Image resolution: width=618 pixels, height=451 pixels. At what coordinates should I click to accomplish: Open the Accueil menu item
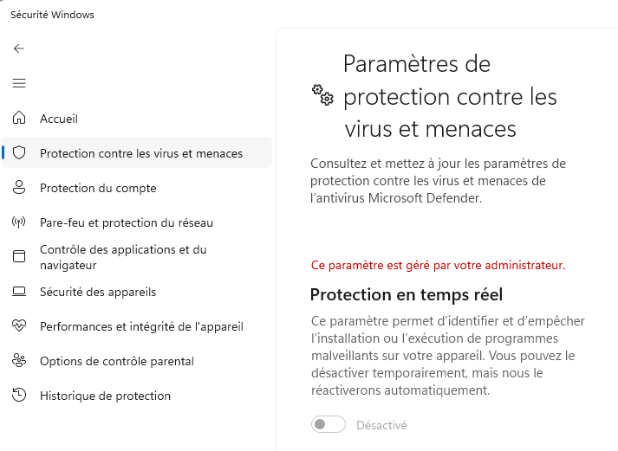pyautogui.click(x=59, y=119)
